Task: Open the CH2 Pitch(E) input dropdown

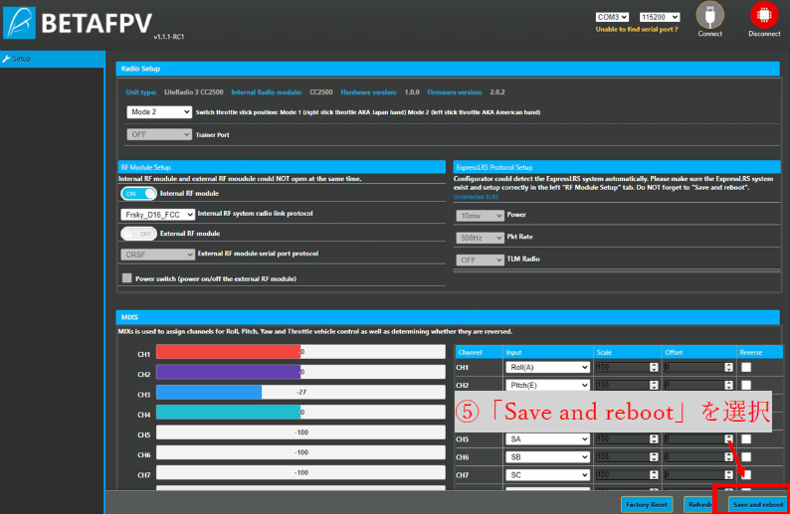Action: (547, 385)
